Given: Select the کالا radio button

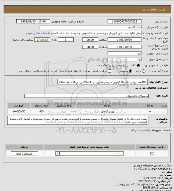Looking at the screenshot, I should (x=138, y=65).
